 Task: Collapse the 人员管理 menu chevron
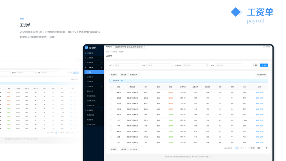(x=102, y=58)
